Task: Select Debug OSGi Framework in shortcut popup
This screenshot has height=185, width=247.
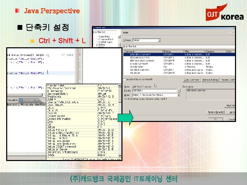Action: (x=82, y=147)
